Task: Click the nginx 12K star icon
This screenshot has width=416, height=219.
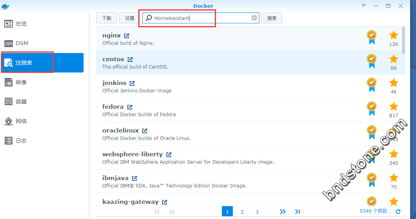Action: click(x=394, y=35)
